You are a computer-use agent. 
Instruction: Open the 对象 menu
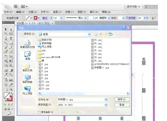tap(33, 12)
